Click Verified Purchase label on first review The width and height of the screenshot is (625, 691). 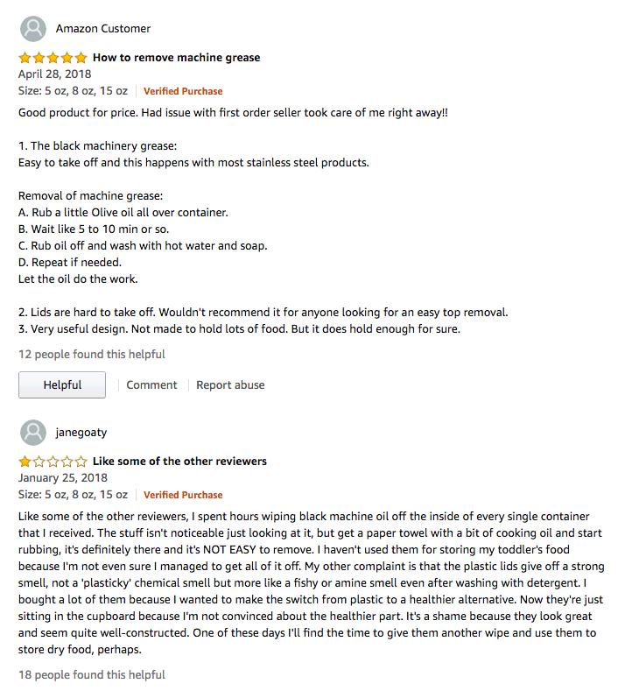click(x=183, y=91)
